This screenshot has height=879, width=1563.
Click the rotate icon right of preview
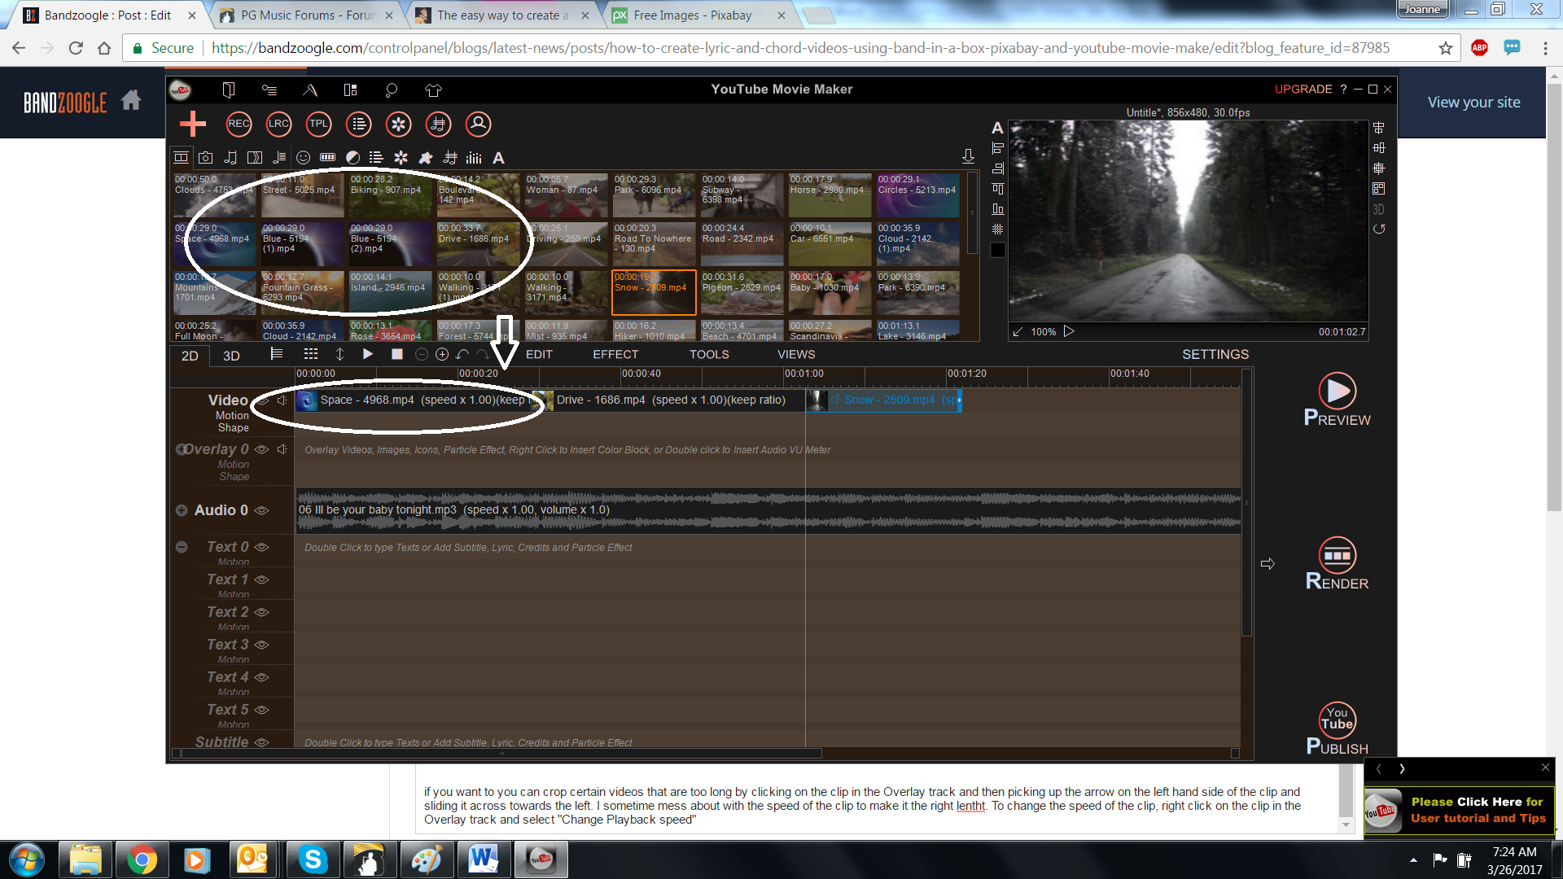(1379, 230)
